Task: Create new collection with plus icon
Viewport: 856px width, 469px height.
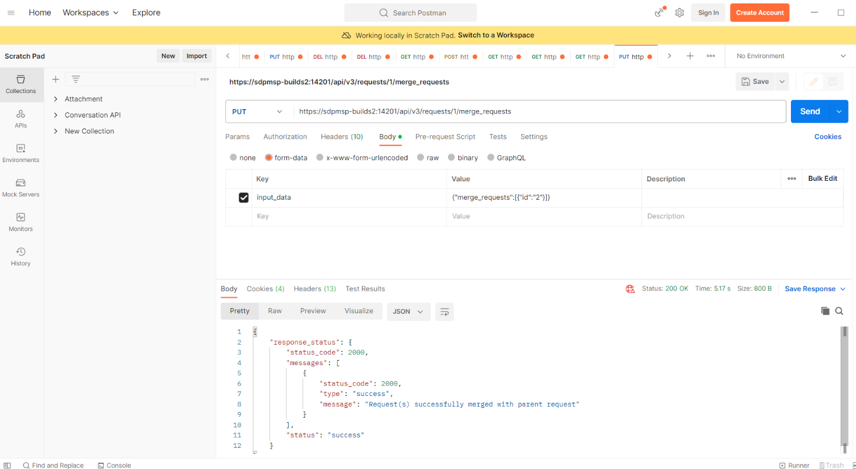Action: click(55, 79)
